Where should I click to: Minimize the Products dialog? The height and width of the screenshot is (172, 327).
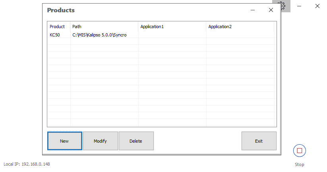(253, 10)
